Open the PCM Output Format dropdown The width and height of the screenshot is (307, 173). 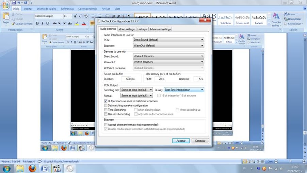click(x=136, y=96)
